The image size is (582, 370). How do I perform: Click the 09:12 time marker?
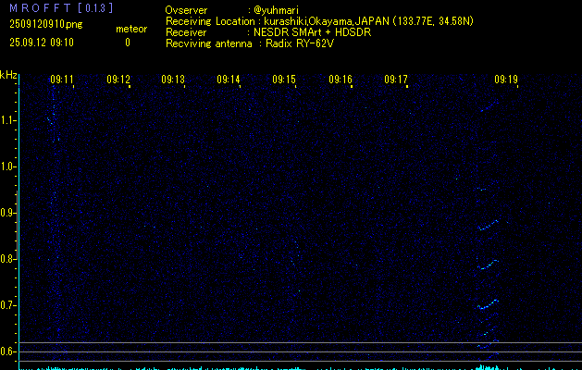tap(118, 80)
